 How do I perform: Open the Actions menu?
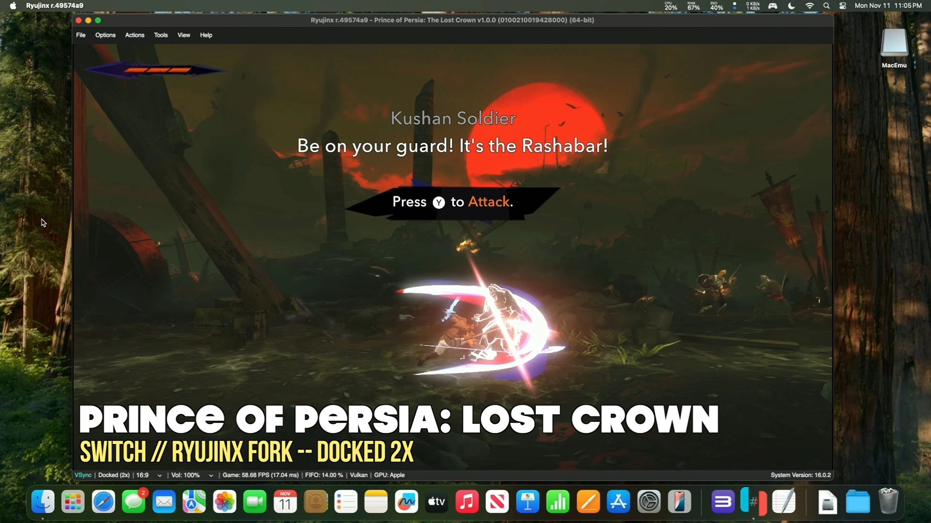[x=134, y=35]
